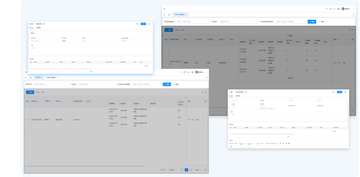
Task: Open the user avatar menu in single-tab window
Action: tap(346, 9)
